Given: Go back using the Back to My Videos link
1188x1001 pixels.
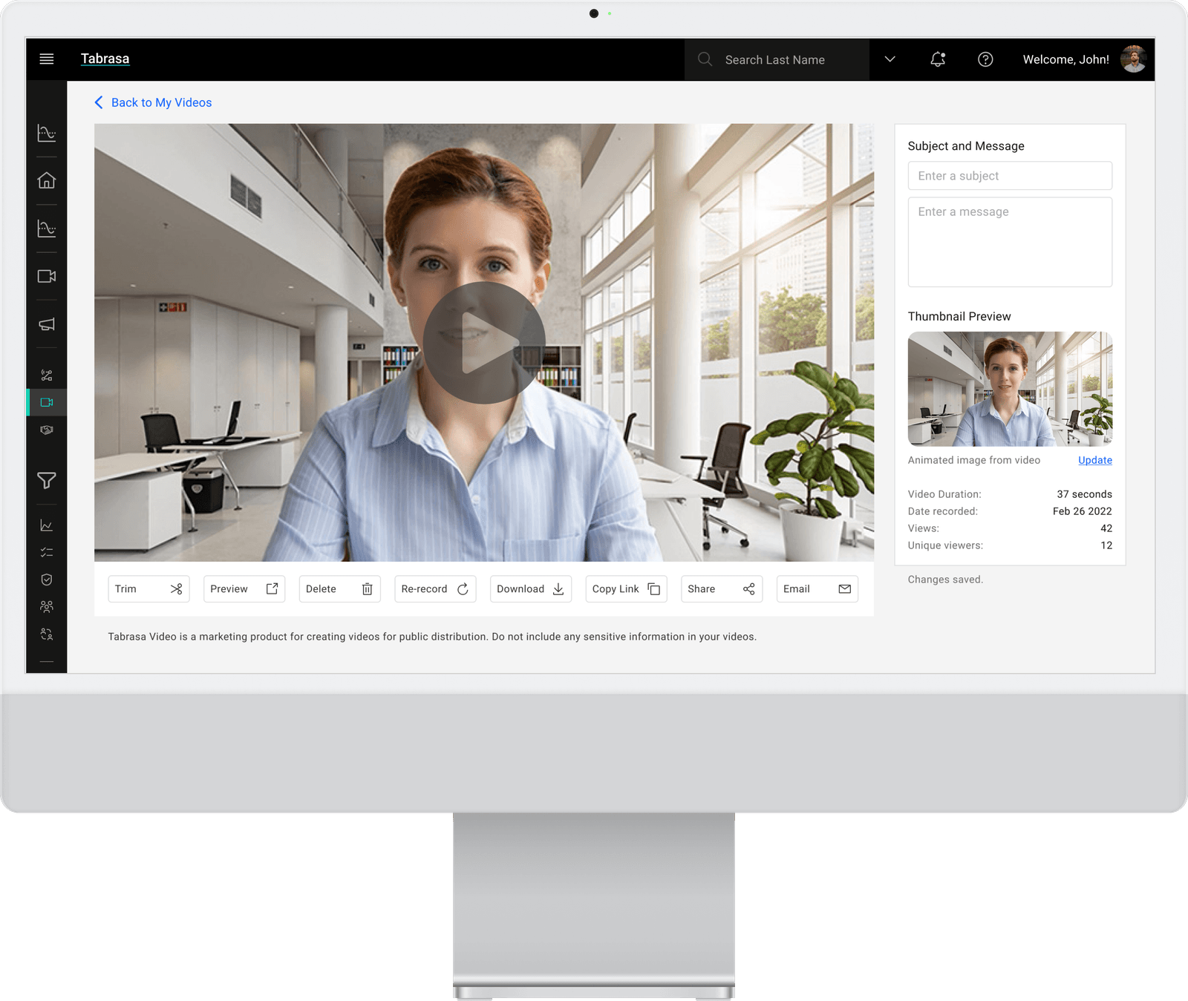Looking at the screenshot, I should pyautogui.click(x=161, y=102).
